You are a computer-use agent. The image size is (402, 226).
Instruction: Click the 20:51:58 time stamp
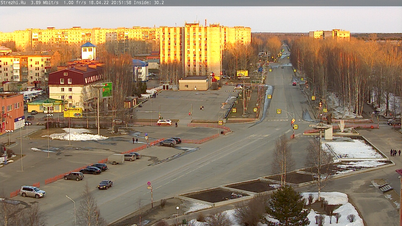(x=121, y=3)
